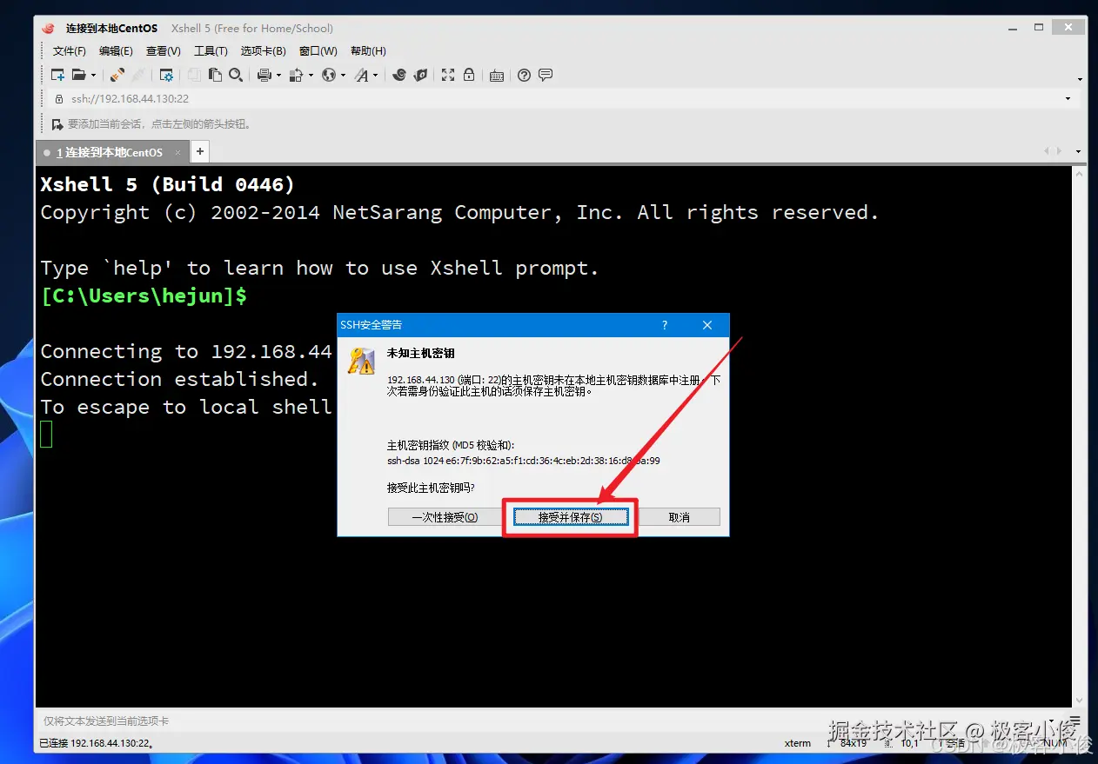Open the address bar history dropdown
1098x764 pixels.
tap(1068, 99)
